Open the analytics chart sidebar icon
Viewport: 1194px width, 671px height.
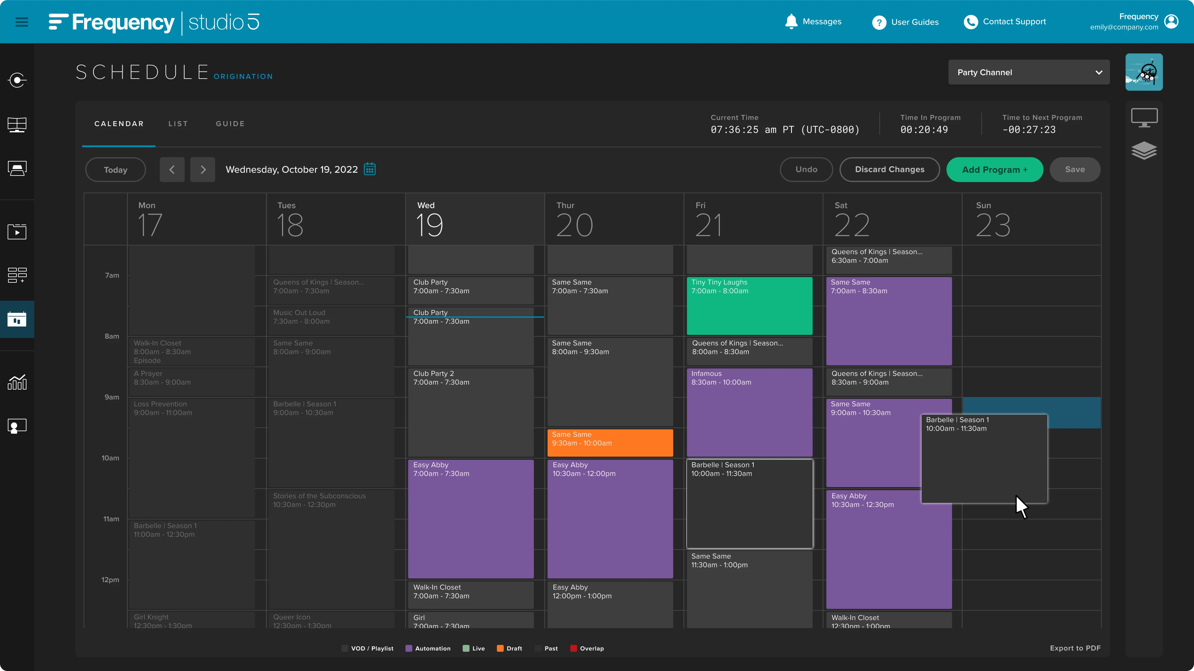pyautogui.click(x=17, y=382)
